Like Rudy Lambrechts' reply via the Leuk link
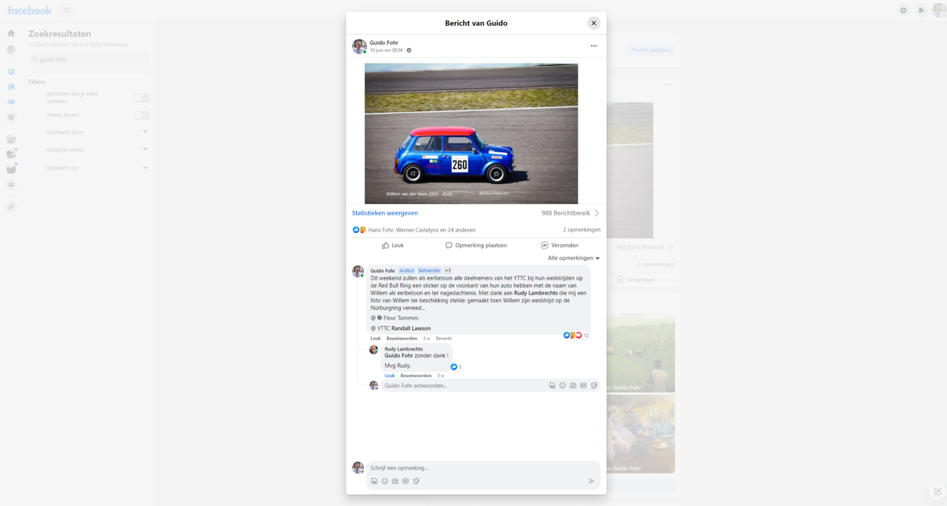The image size is (947, 506). coord(389,376)
